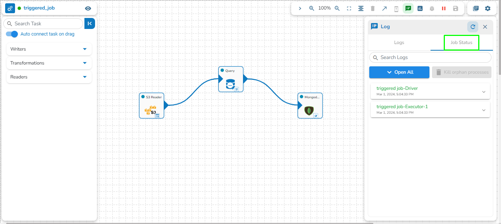Toggle the green Log panel icon

pos(408,8)
